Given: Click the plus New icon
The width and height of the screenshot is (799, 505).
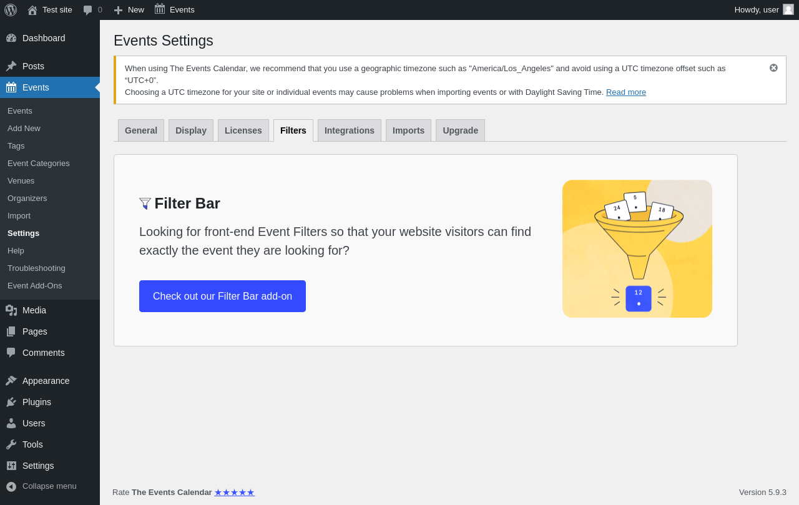Looking at the screenshot, I should pos(118,10).
